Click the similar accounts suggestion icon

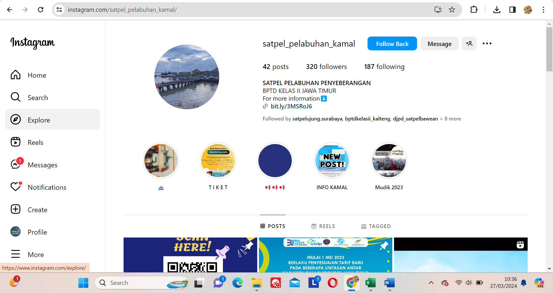click(x=469, y=44)
